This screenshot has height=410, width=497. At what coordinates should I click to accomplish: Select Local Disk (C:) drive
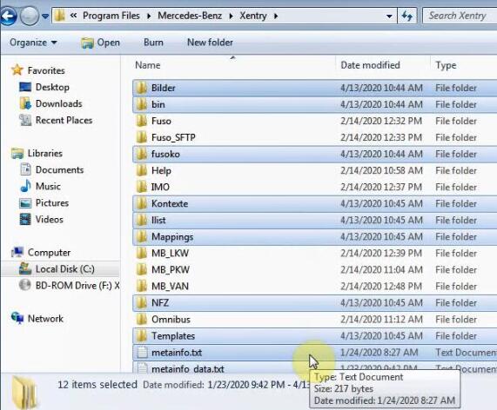coord(65,269)
